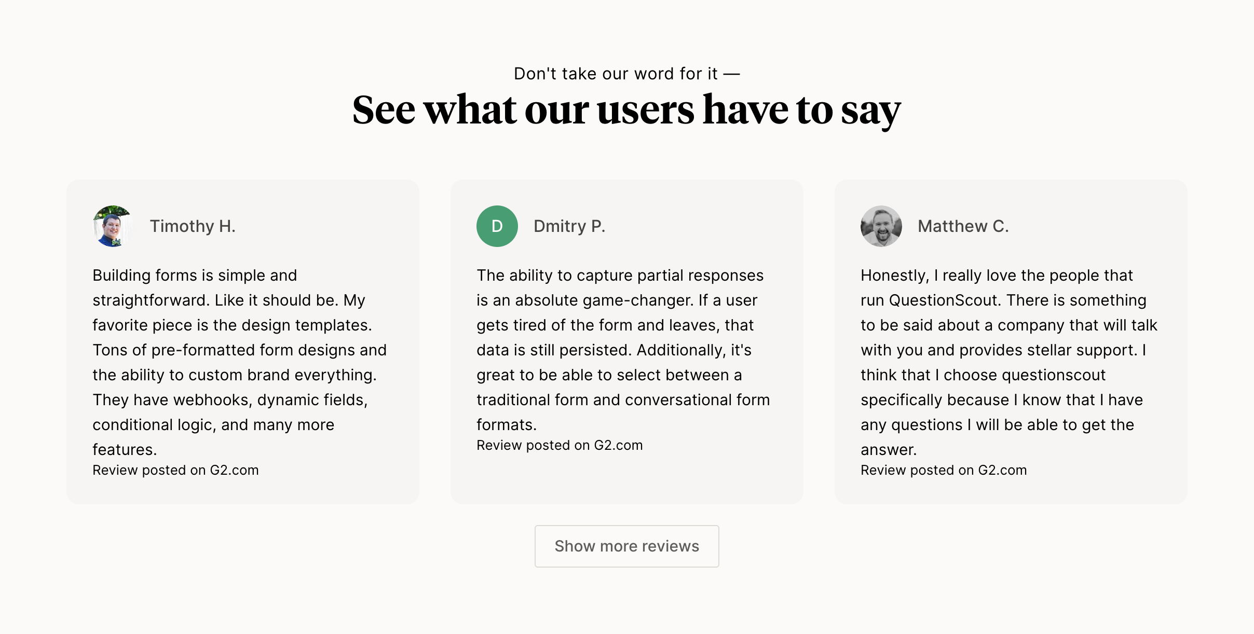
Task: Click 'Review posted on G2.com' under Timothy's review
Action: pyautogui.click(x=176, y=470)
